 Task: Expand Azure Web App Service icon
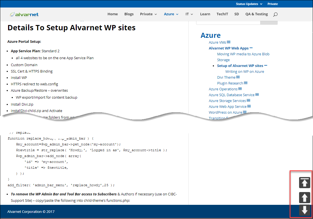click(x=249, y=106)
